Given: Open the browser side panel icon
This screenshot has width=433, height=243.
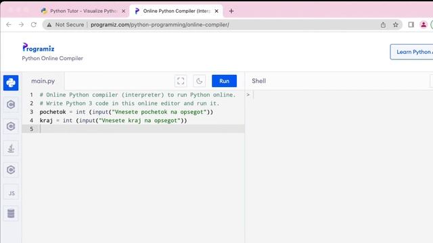Looking at the screenshot, I should [411, 25].
